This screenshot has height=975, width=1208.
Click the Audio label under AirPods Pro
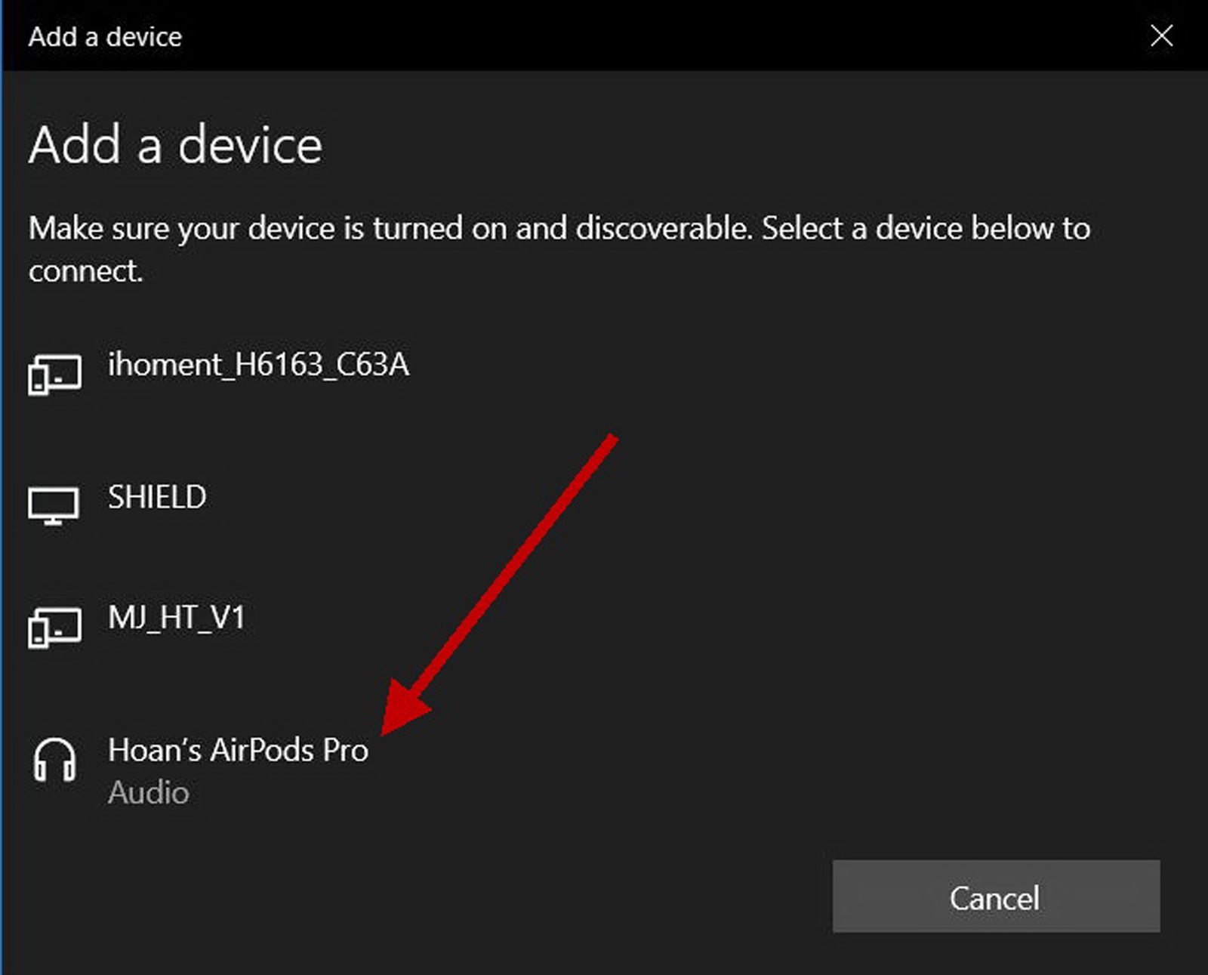click(x=148, y=792)
